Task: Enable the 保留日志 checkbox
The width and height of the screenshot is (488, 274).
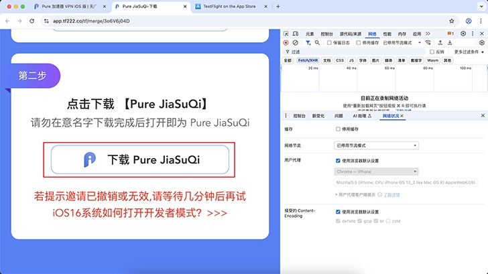Action: (329, 42)
